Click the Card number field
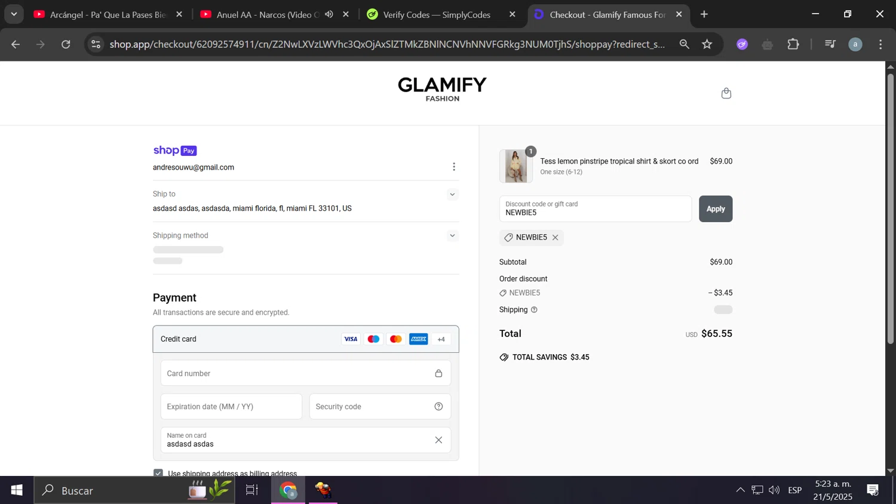 pos(305,373)
